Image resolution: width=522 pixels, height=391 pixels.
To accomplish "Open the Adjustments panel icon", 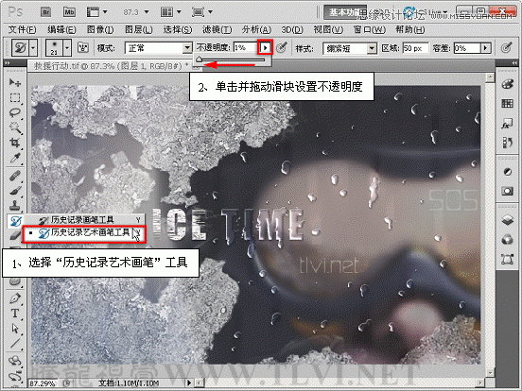I will (x=507, y=172).
